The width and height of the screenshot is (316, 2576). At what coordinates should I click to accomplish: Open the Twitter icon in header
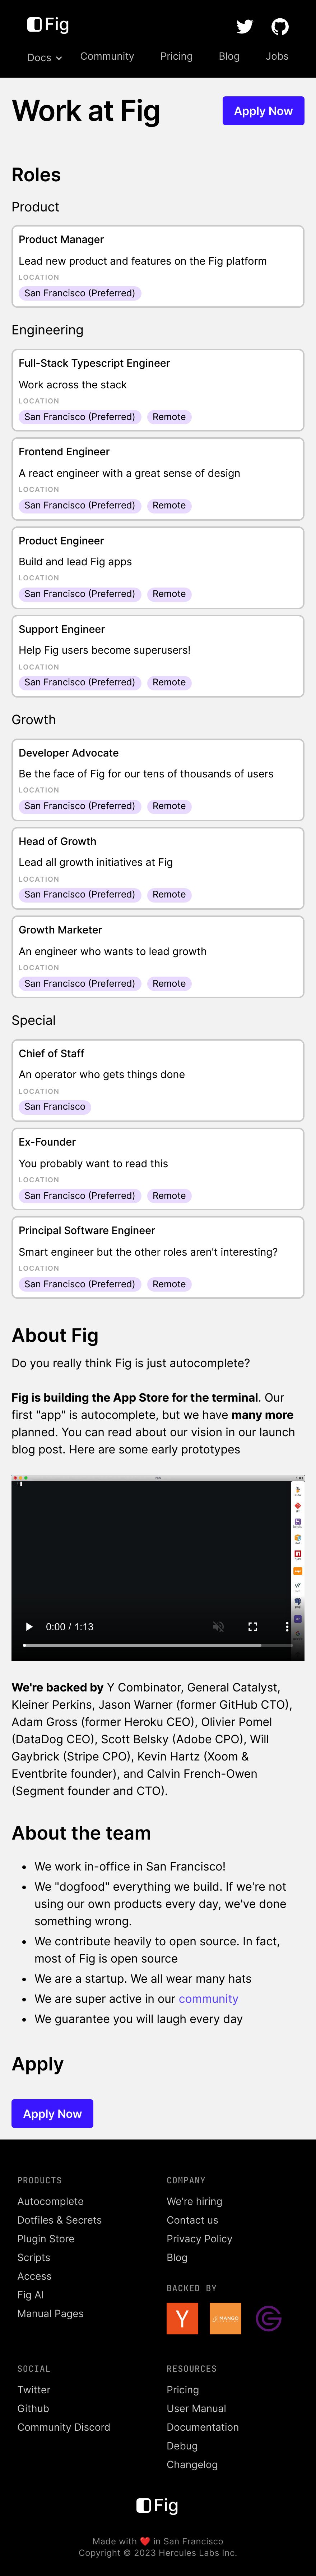point(244,26)
